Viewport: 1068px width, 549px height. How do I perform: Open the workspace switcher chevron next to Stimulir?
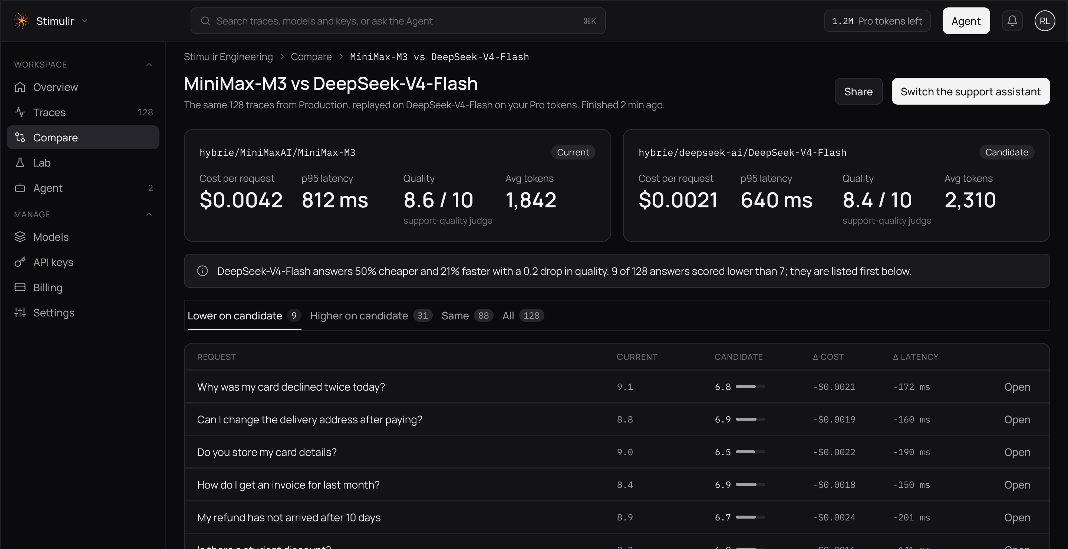click(85, 21)
